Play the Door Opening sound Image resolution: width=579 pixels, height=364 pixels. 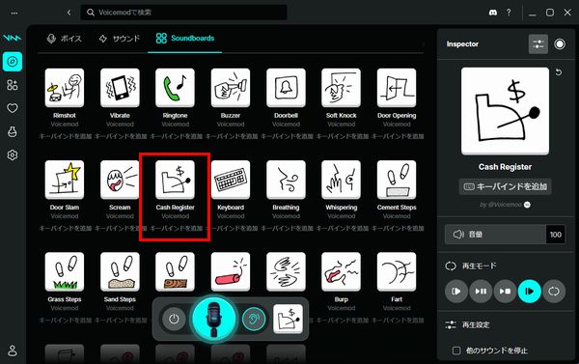397,88
